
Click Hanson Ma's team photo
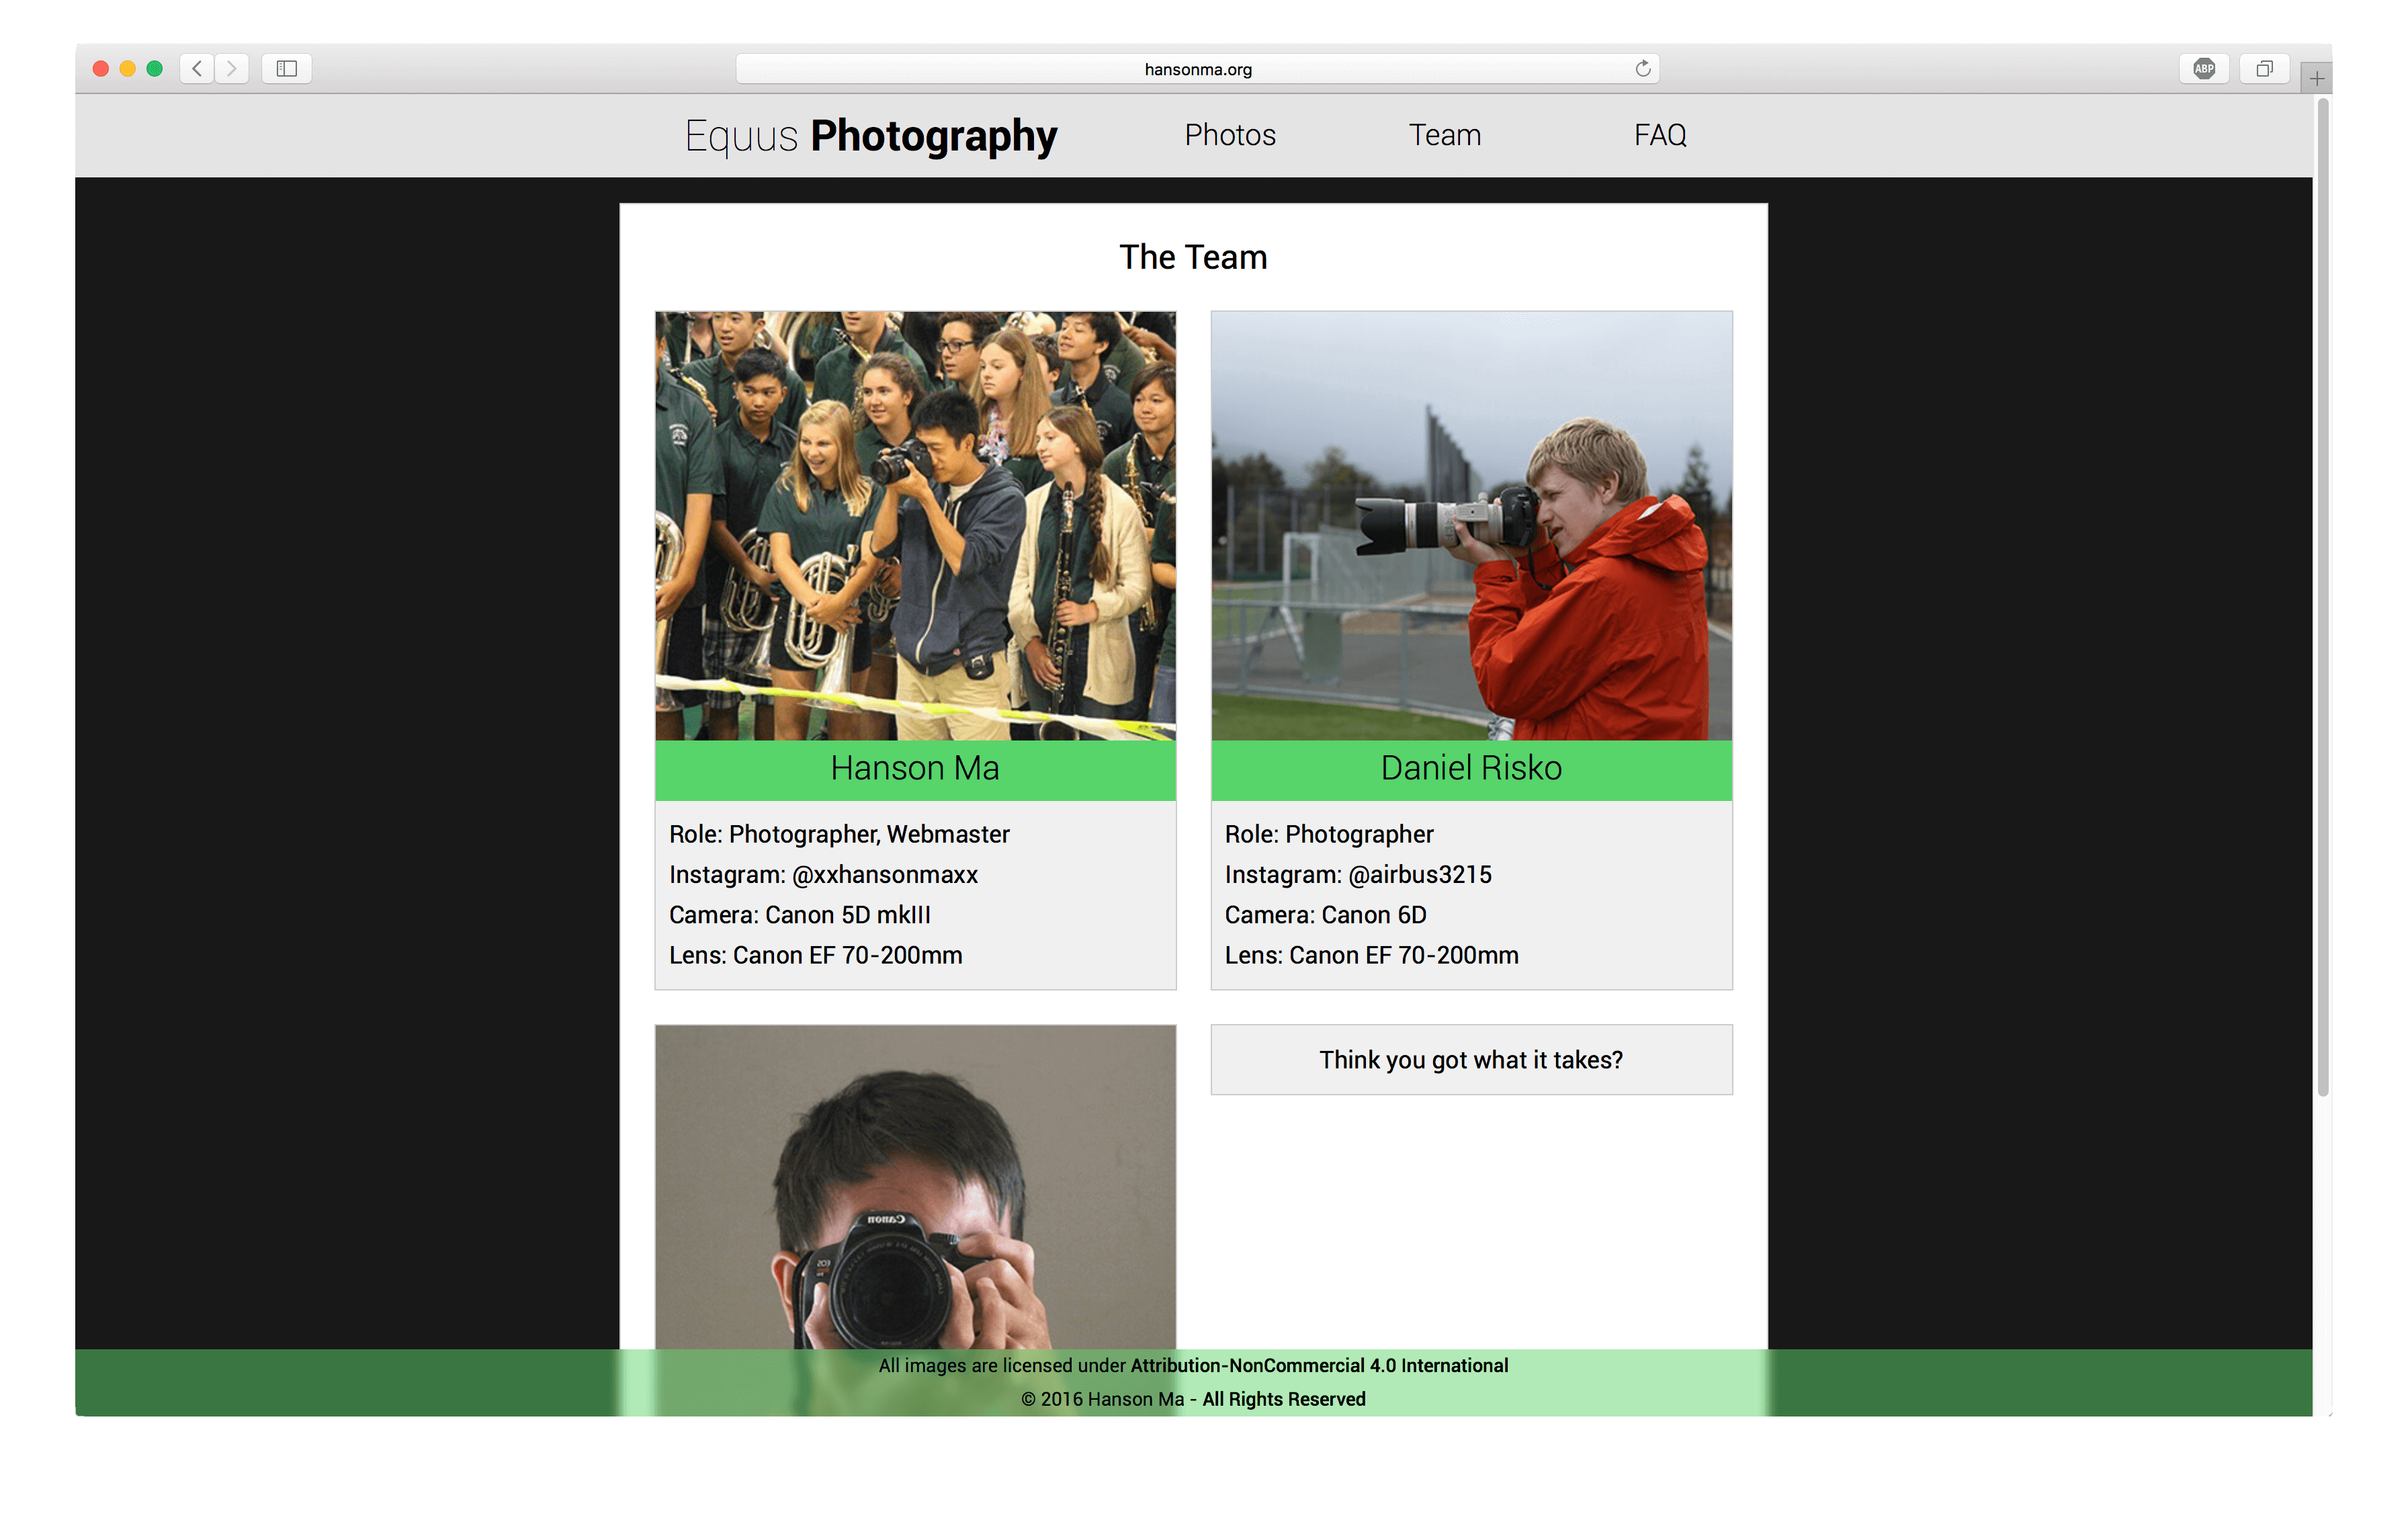(x=914, y=525)
